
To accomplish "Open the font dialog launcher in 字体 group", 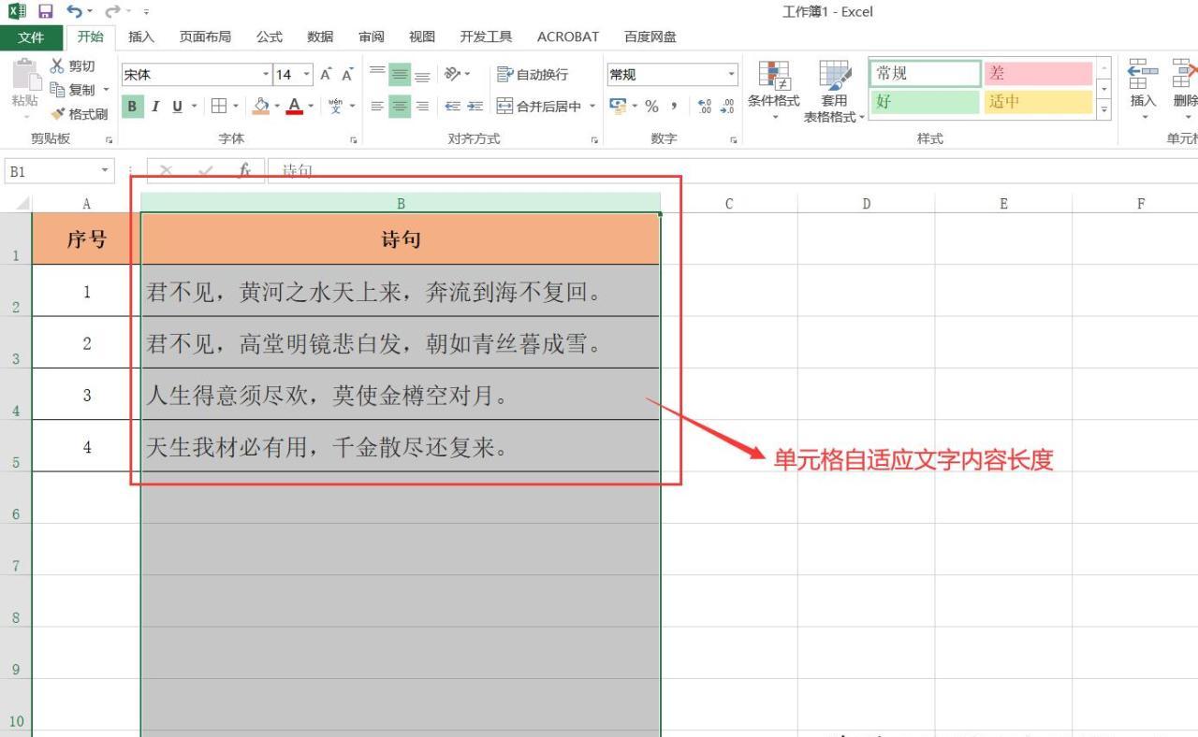I will pos(354,140).
